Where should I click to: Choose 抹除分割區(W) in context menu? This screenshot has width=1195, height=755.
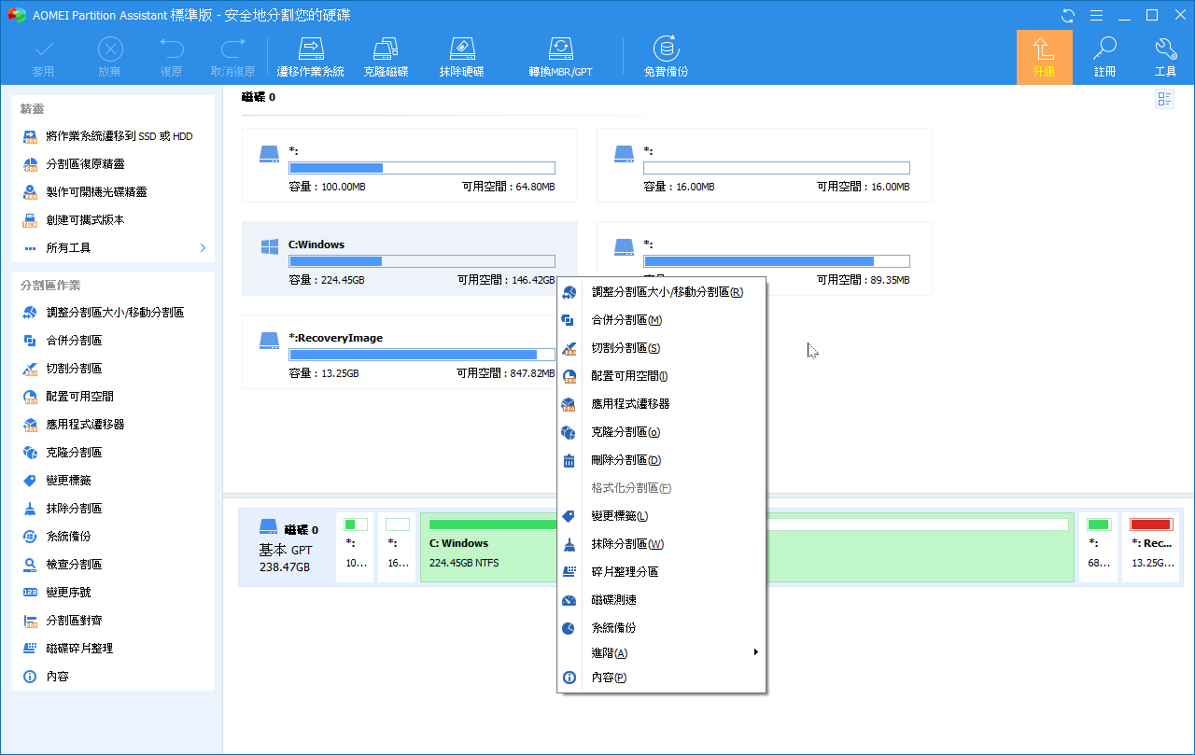tap(661, 544)
